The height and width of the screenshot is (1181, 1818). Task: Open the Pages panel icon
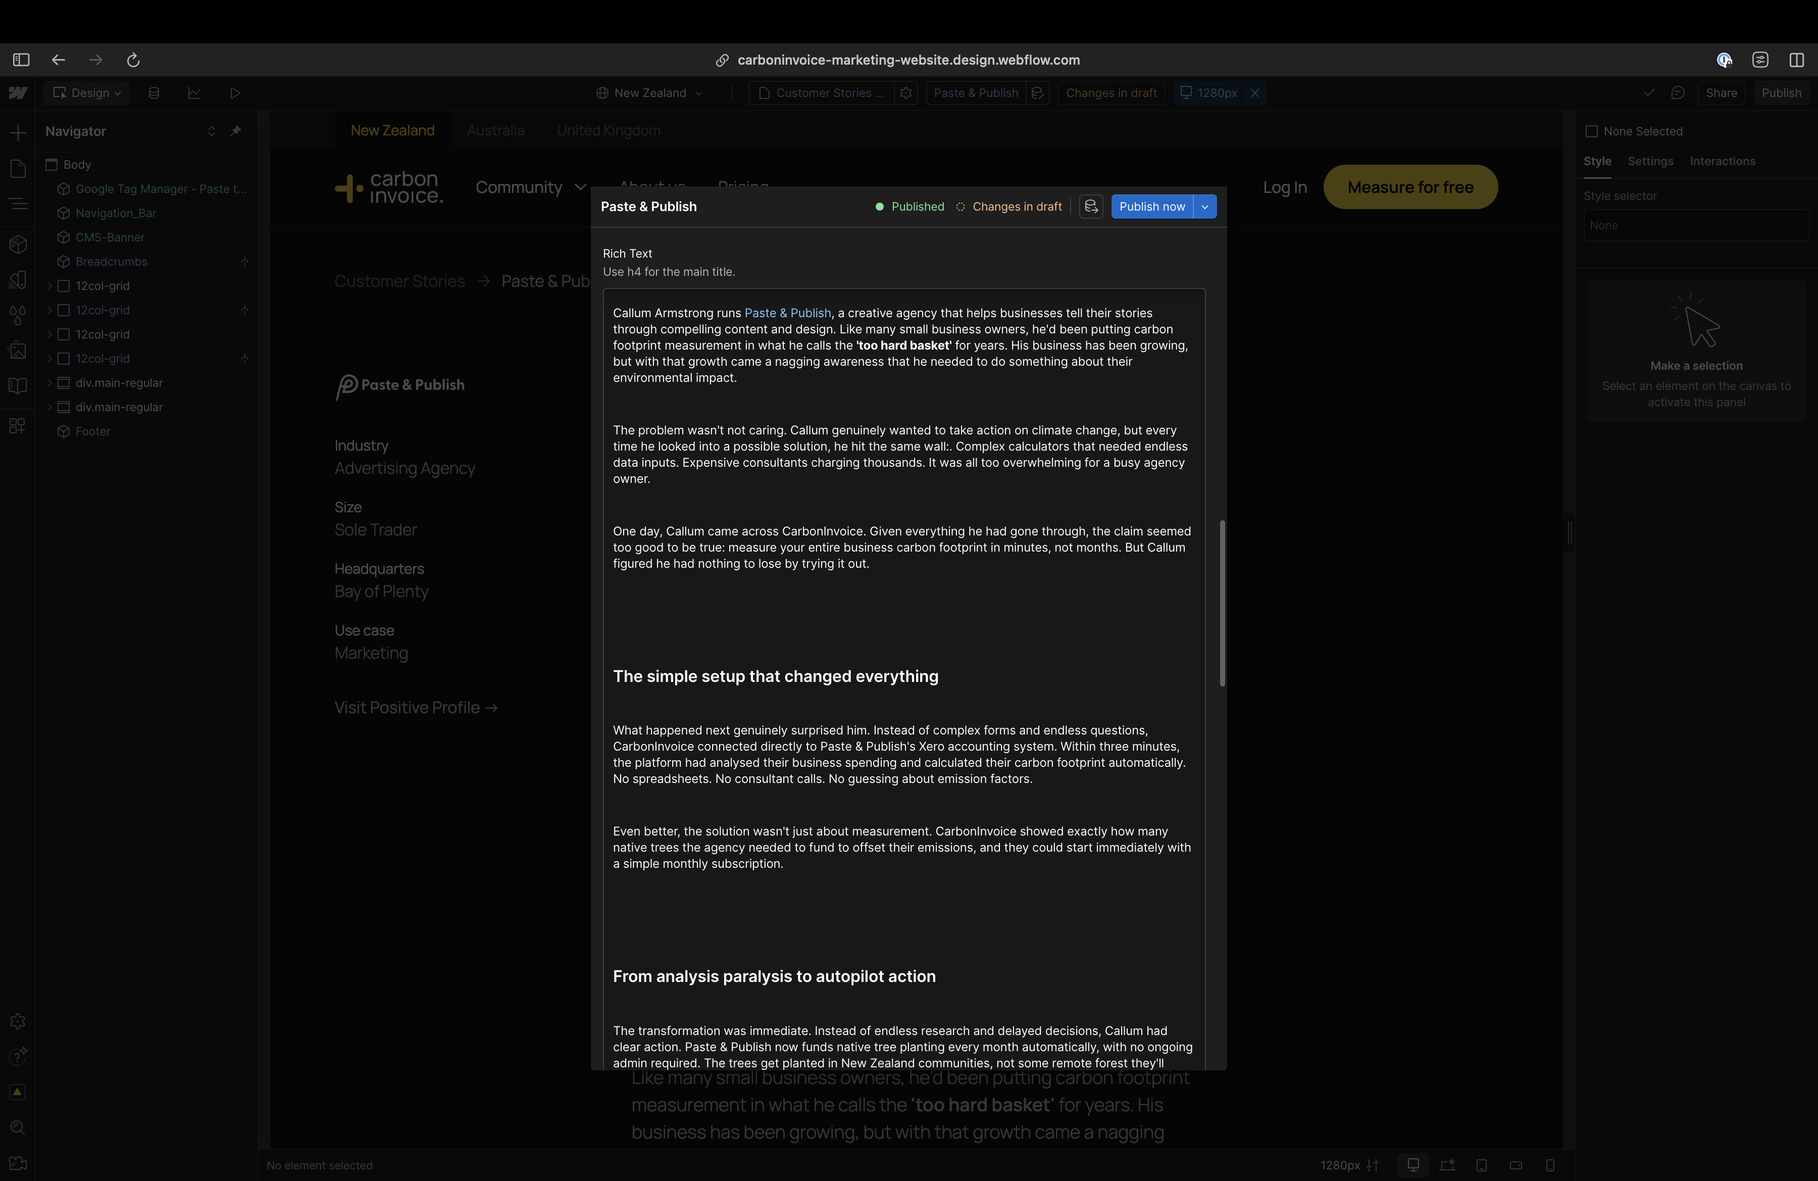click(18, 169)
